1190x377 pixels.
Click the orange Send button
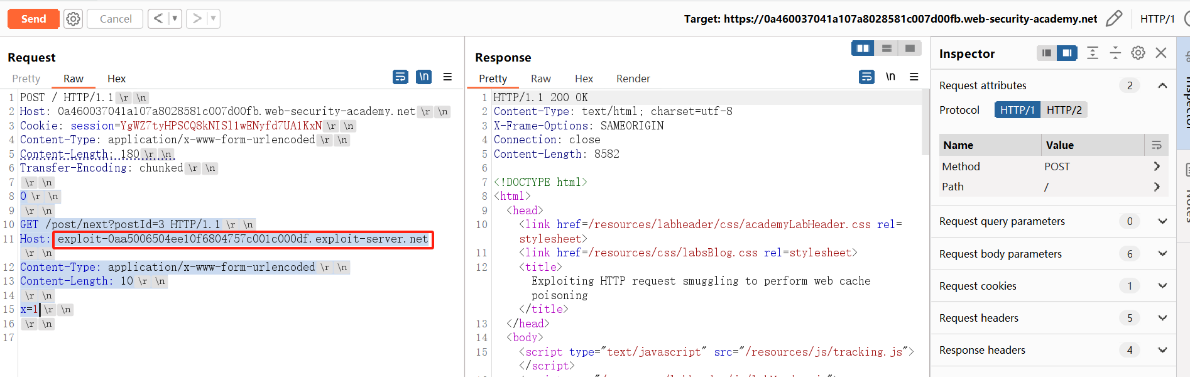coord(33,19)
